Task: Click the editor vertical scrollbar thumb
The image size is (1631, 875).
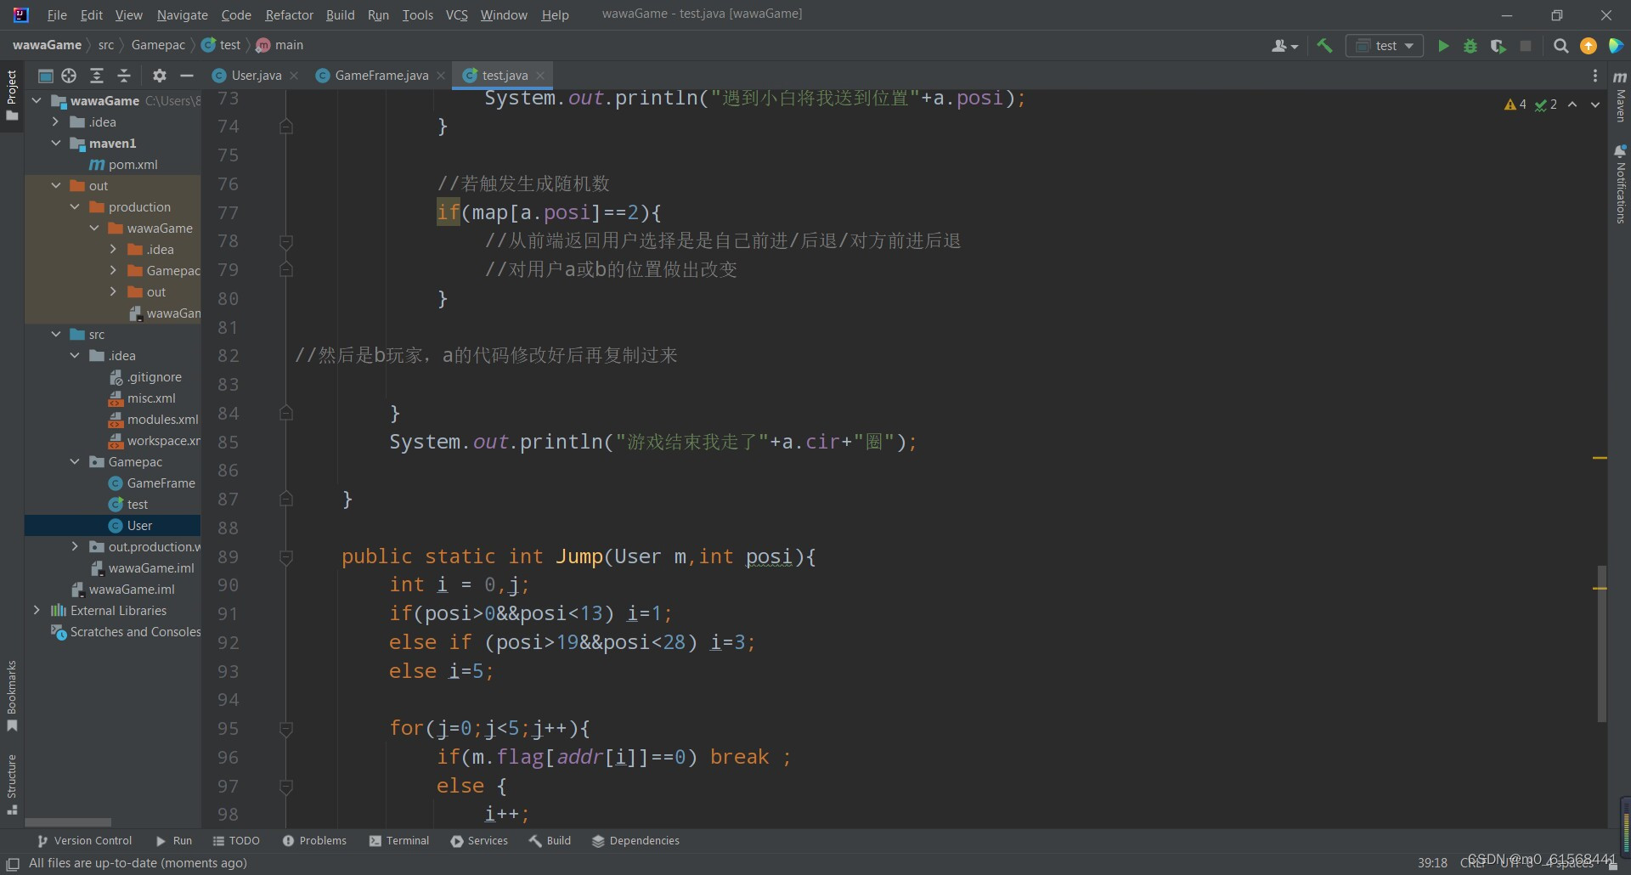Action: pyautogui.click(x=1601, y=644)
